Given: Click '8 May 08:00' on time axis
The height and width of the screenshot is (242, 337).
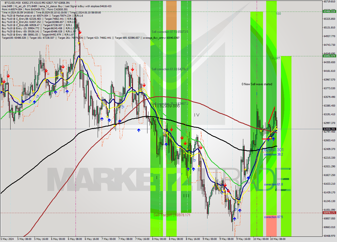Looking at the screenshot, I should pyautogui.click(x=176, y=239).
